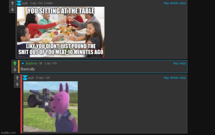The height and width of the screenshot is (135, 215).
Task: Downvote izyk's purple kangaroo camera comment
Action: pos(17,84)
